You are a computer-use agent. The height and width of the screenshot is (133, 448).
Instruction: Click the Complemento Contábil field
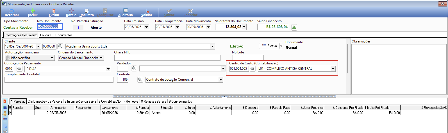click(x=59, y=80)
